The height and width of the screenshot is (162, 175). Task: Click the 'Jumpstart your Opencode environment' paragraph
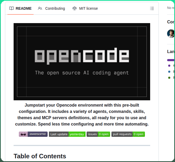(82, 115)
